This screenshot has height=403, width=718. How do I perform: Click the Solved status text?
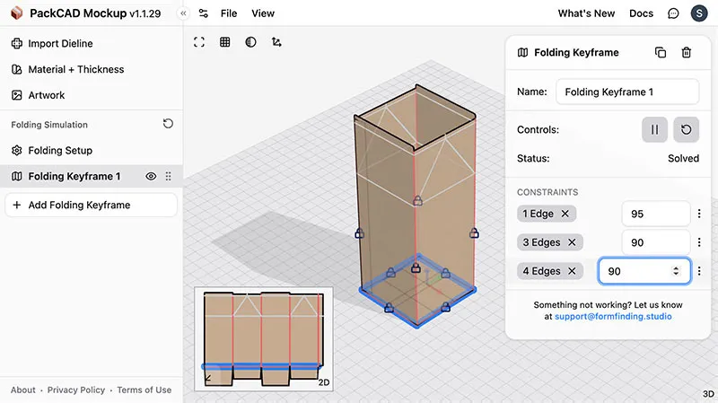[x=683, y=159]
